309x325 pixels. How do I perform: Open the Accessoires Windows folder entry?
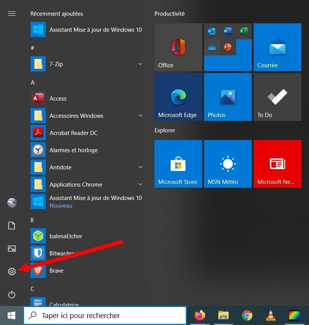87,115
